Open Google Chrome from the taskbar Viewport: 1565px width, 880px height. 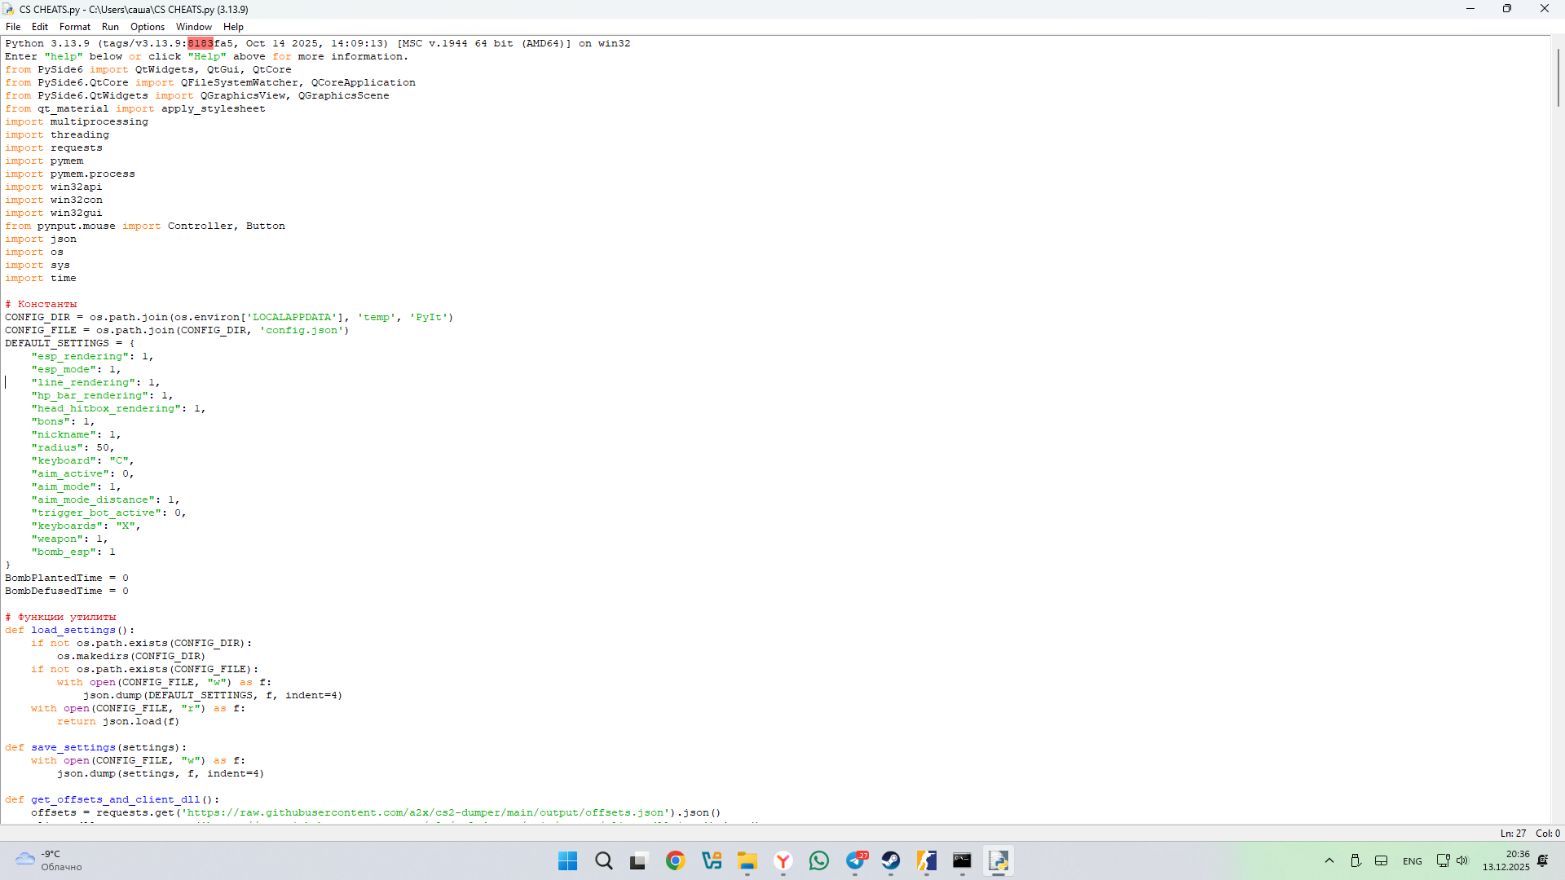pos(675,860)
